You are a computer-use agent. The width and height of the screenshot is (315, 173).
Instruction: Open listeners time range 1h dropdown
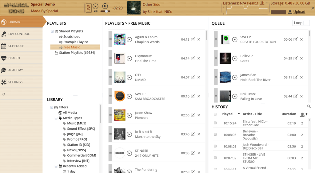264,3
